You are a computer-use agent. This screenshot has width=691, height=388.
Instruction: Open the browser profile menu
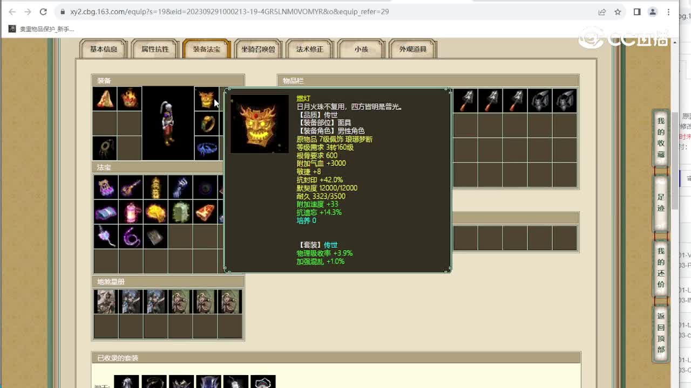click(x=653, y=12)
